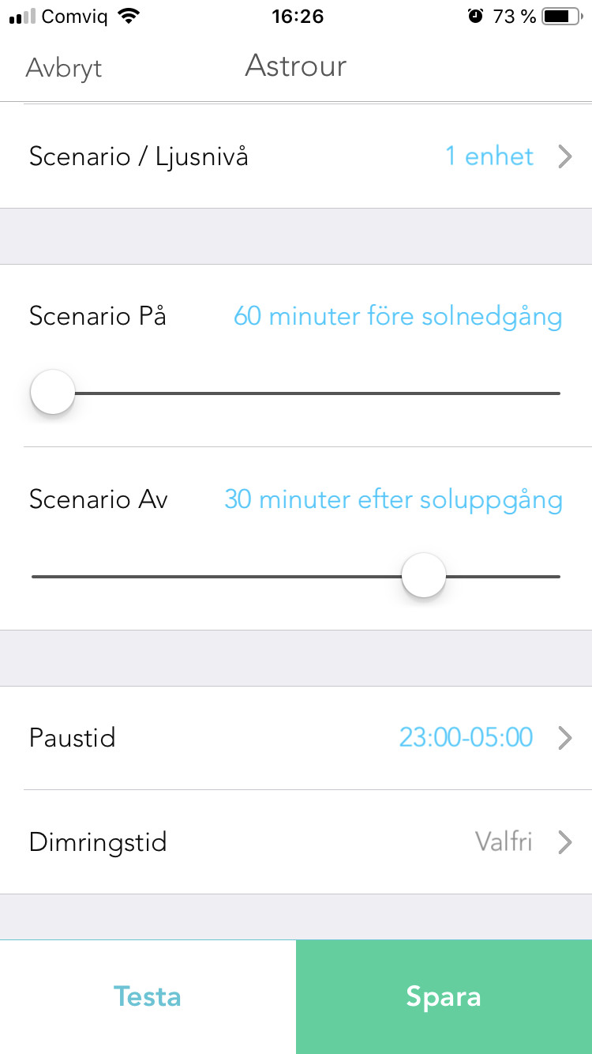Tap the Wi-Fi signal icon
Image resolution: width=592 pixels, height=1054 pixels.
(x=126, y=16)
